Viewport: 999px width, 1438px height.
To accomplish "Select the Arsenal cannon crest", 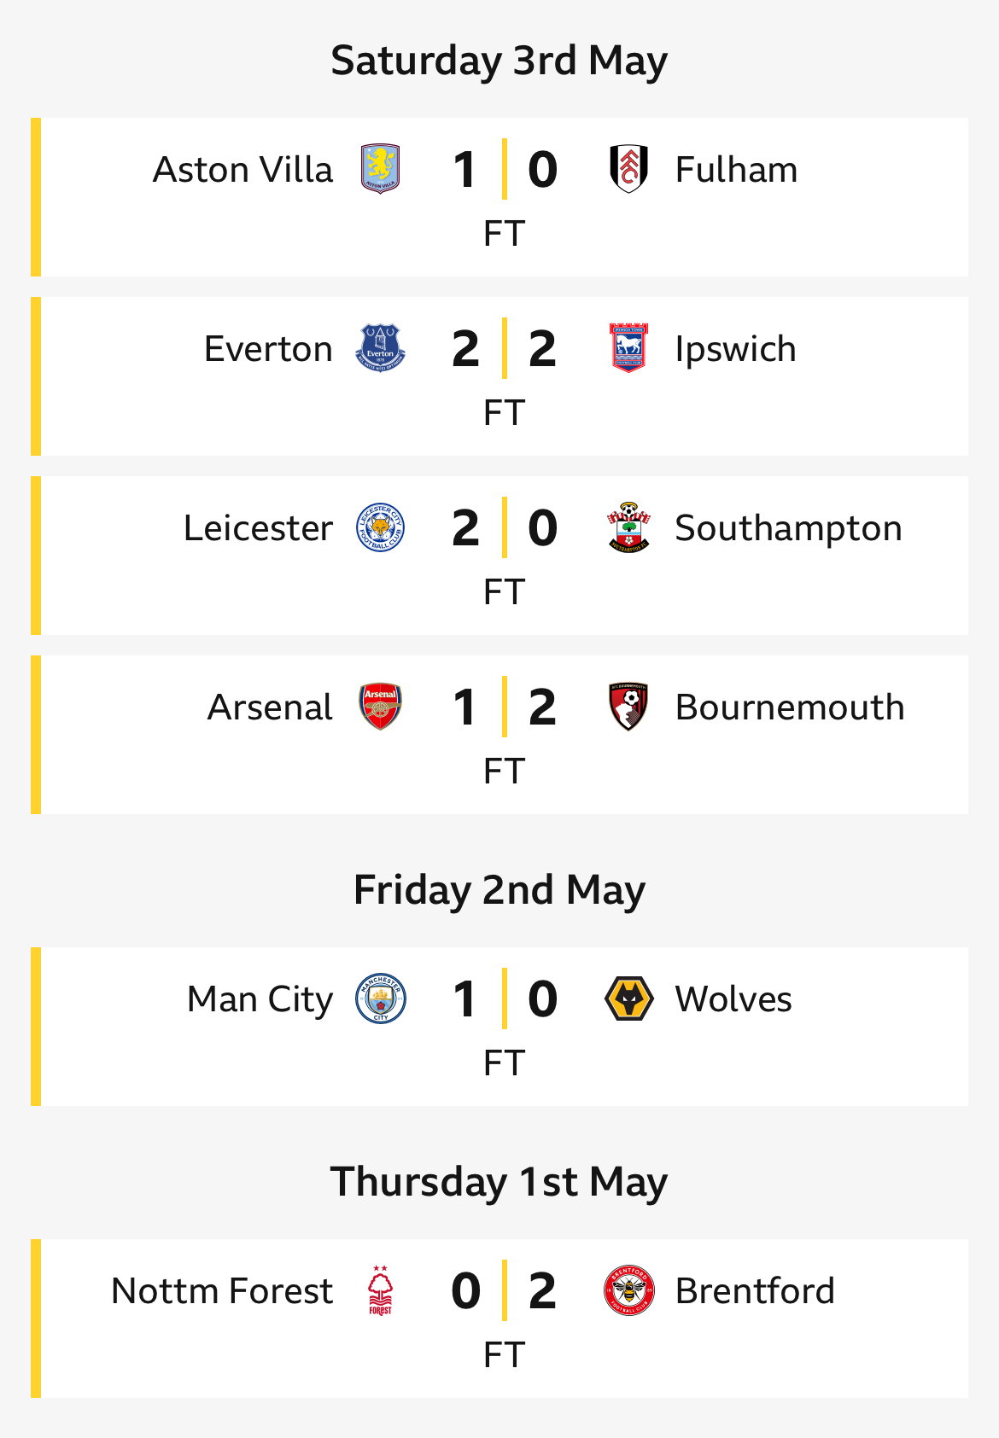I will point(380,707).
